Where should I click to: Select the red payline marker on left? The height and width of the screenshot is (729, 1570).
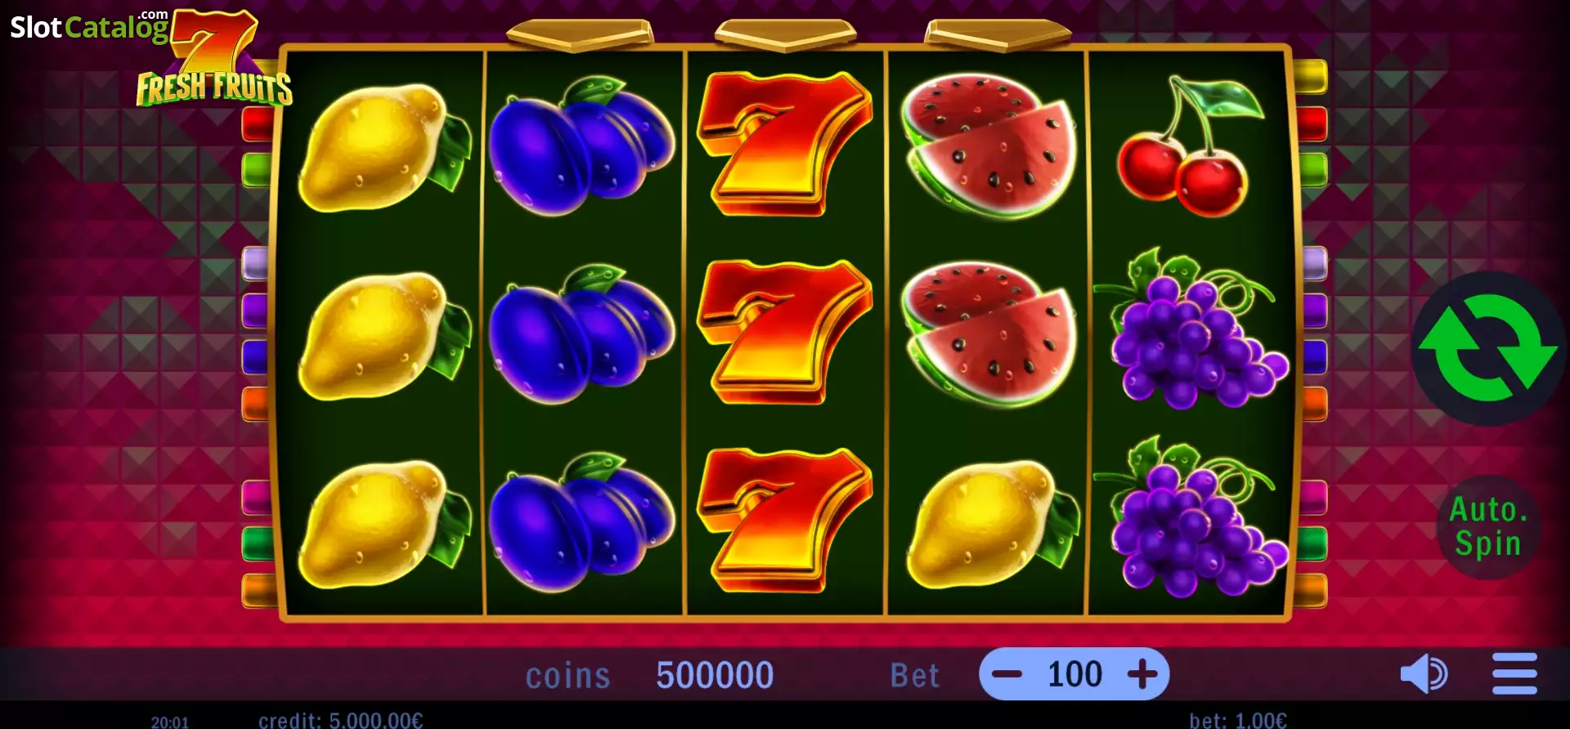[258, 123]
